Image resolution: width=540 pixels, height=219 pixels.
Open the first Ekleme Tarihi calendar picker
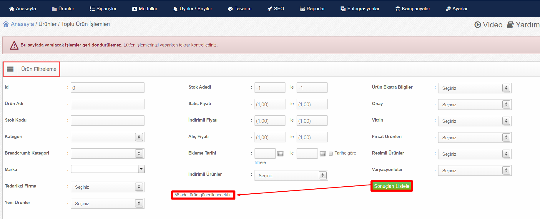280,154
